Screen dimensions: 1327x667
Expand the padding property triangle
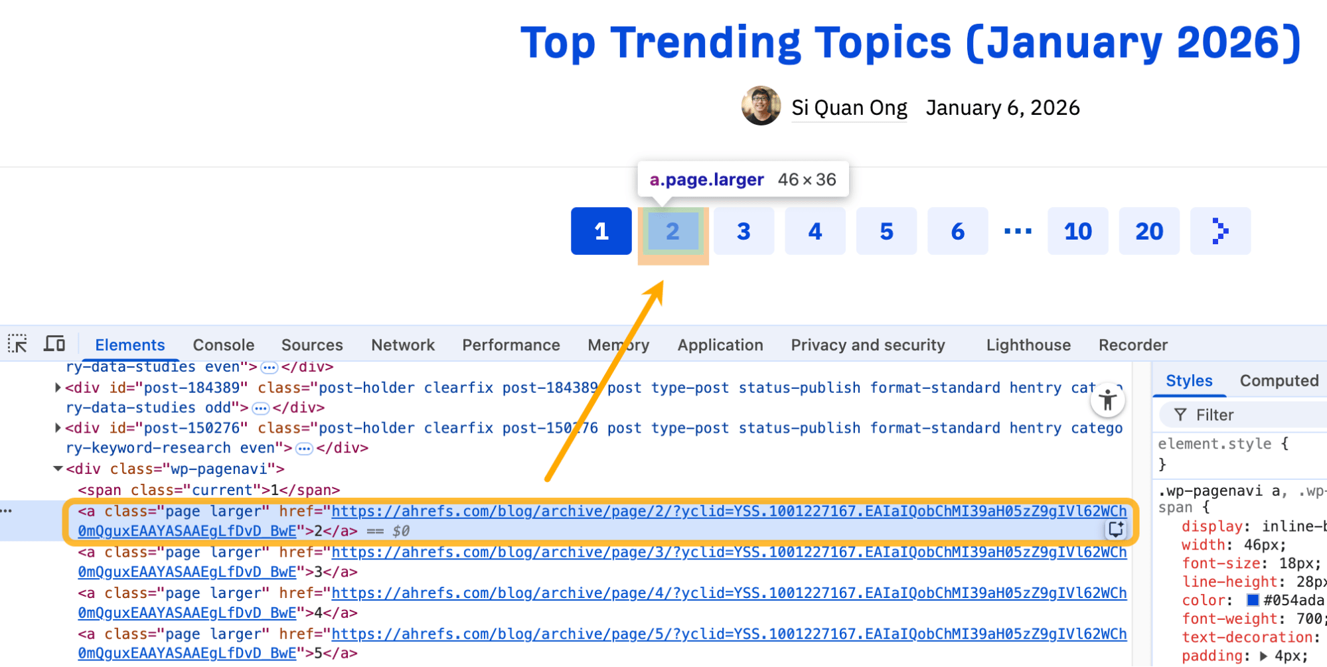pyautogui.click(x=1263, y=656)
